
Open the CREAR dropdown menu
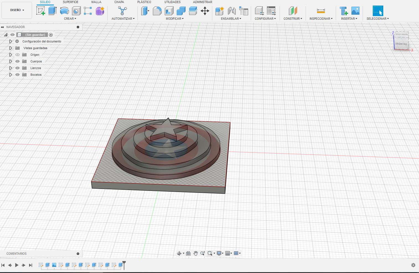tap(70, 19)
